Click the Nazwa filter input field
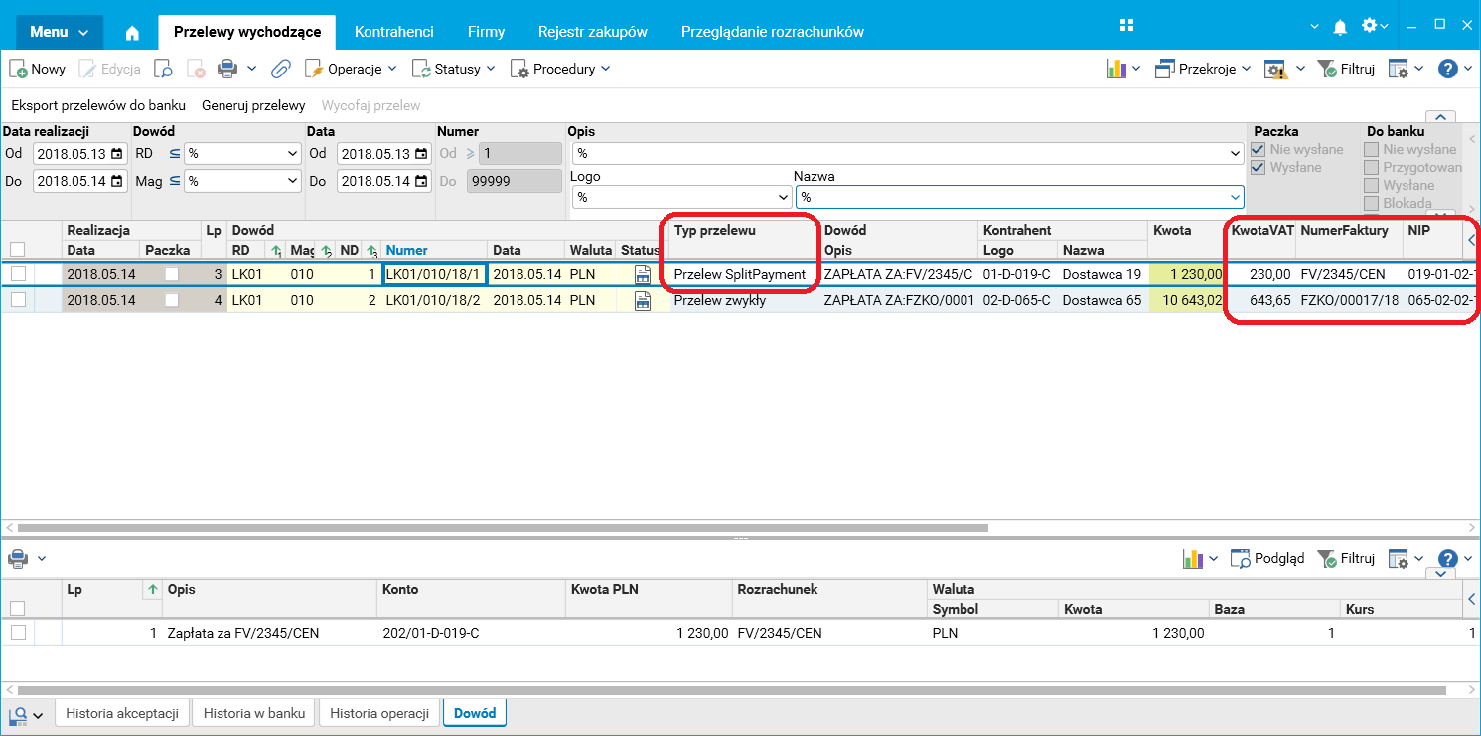Image resolution: width=1481 pixels, height=736 pixels. pyautogui.click(x=1019, y=196)
